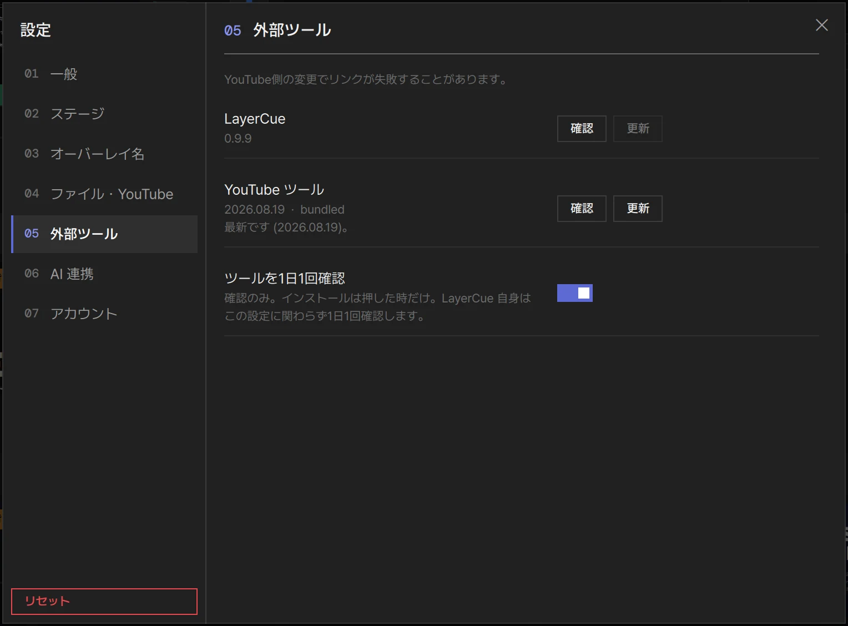
Task: Open the 01 一般 settings section
Action: pyautogui.click(x=104, y=74)
